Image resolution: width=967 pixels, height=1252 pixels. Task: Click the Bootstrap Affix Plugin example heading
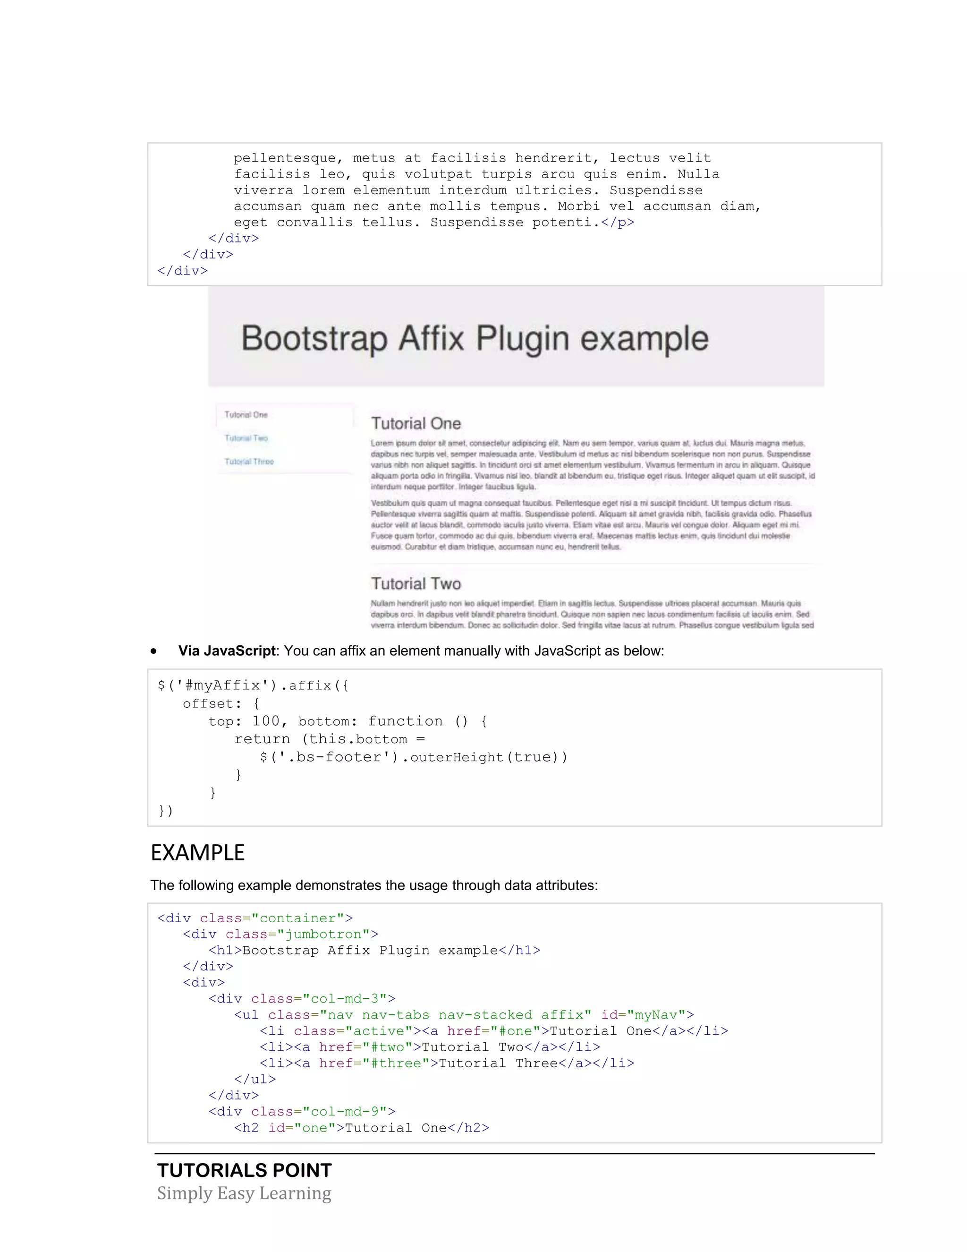click(x=475, y=338)
